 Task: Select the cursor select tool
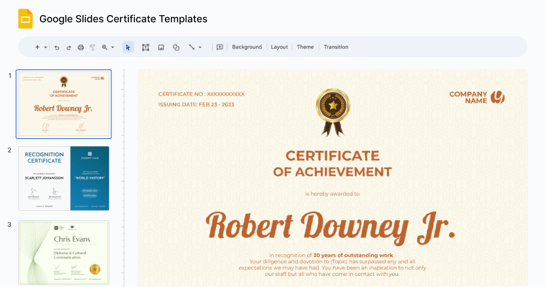128,47
